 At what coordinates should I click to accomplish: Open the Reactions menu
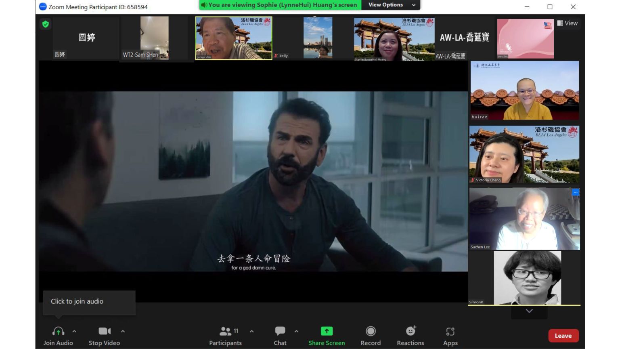411,336
